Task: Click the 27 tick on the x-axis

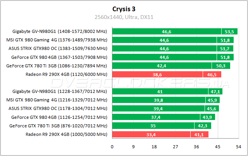Action: (x=175, y=147)
